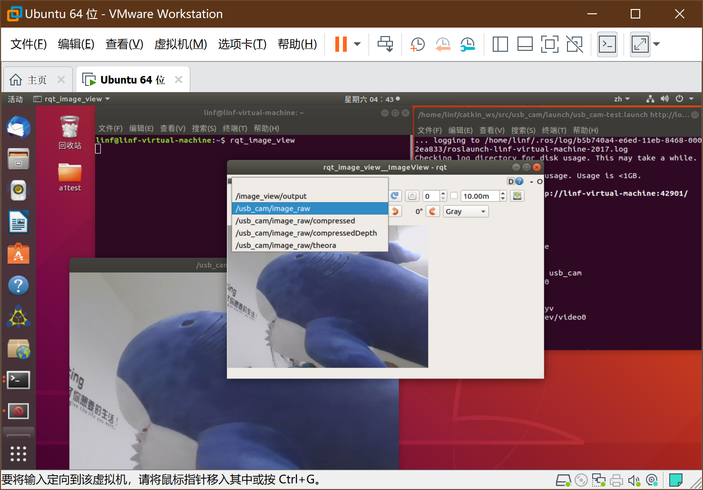Screen dimensions: 703x490
Task: Send Ctrl+Alt+Del to the VM
Action: (x=385, y=44)
